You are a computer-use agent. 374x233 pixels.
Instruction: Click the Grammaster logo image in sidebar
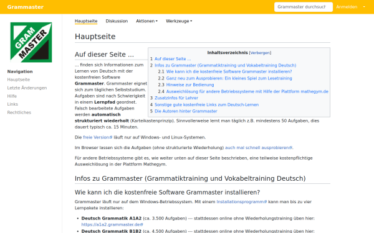click(31, 42)
